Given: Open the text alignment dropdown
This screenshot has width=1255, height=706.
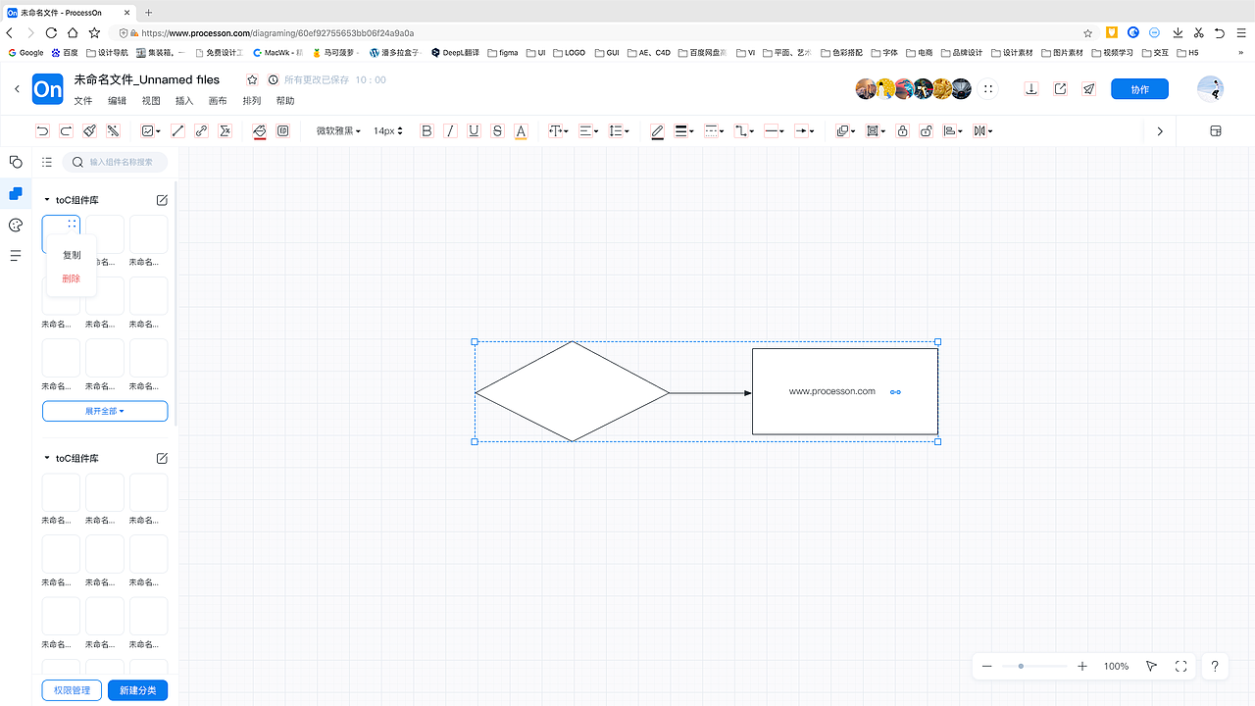Looking at the screenshot, I should tap(588, 130).
